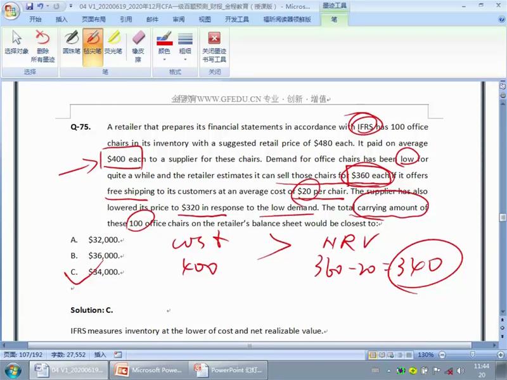Click 删除所有墨迹 to delete all ink
Viewport: 507px width, 380px height.
[42, 46]
